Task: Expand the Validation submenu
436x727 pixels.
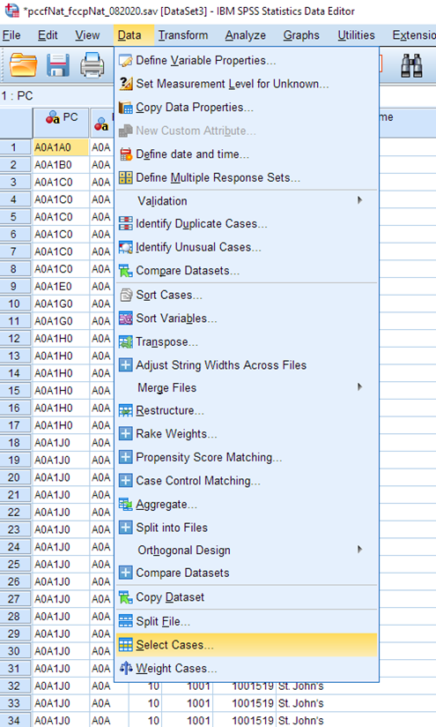Action: (x=247, y=201)
